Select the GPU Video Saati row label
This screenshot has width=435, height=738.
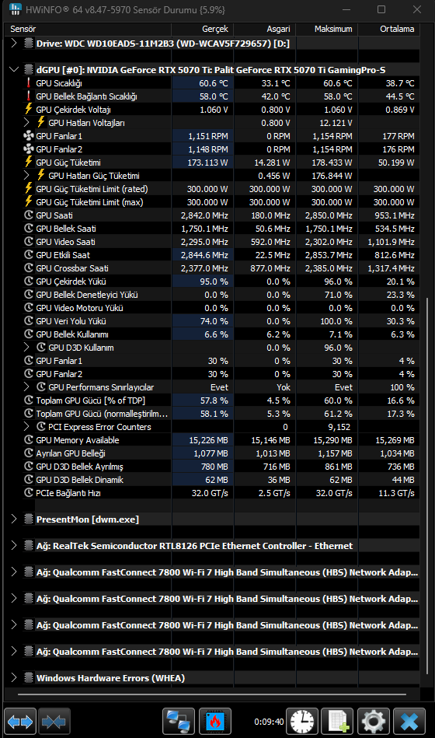pyautogui.click(x=66, y=242)
